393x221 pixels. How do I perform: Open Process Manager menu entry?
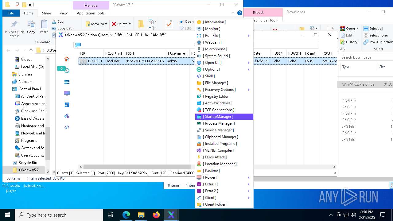pos(224,123)
